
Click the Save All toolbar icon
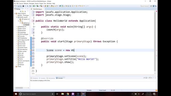tap(21, 6)
